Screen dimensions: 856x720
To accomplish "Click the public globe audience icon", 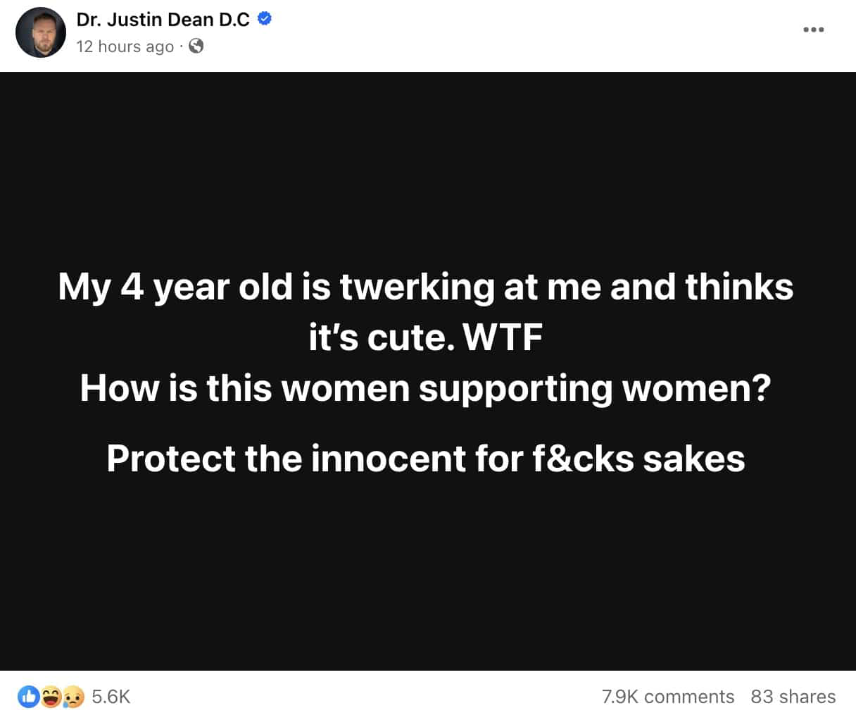I will click(196, 46).
